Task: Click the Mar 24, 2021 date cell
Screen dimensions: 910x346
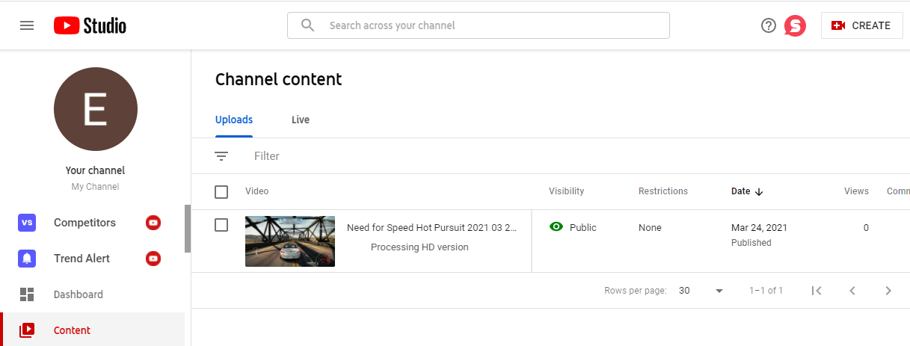Action: (759, 228)
